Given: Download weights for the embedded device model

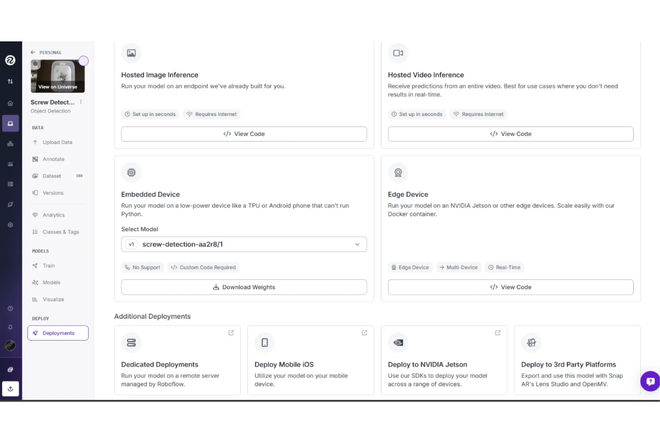Looking at the screenshot, I should pyautogui.click(x=243, y=287).
